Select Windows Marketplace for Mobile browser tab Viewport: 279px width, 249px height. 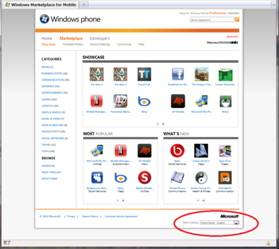(41, 5)
